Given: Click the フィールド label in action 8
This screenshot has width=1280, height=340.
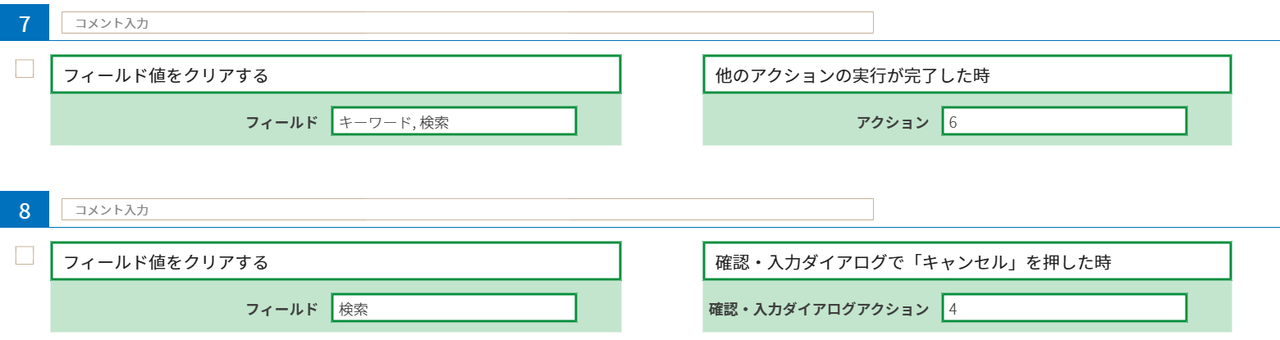Looking at the screenshot, I should click(282, 309).
